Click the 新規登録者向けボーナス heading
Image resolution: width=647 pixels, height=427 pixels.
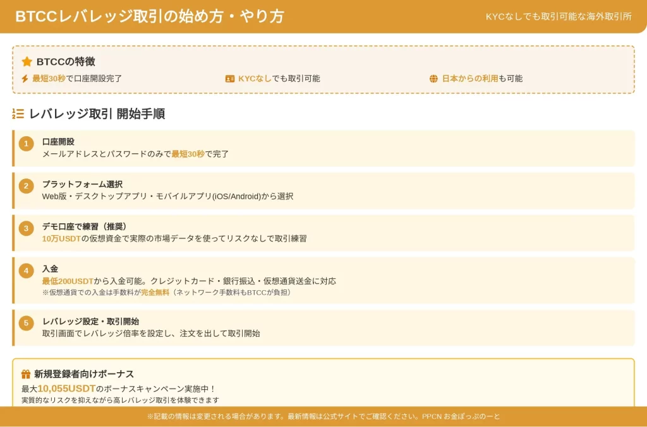tap(84, 374)
